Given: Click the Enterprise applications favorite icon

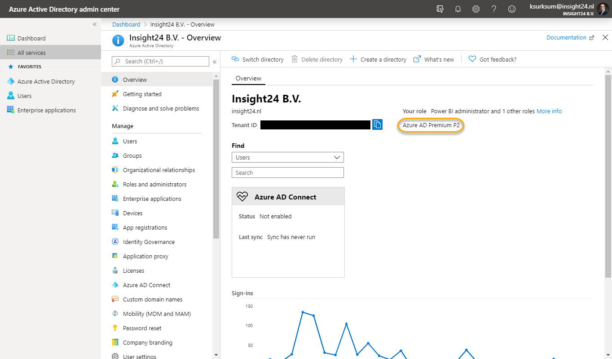Looking at the screenshot, I should tap(11, 110).
